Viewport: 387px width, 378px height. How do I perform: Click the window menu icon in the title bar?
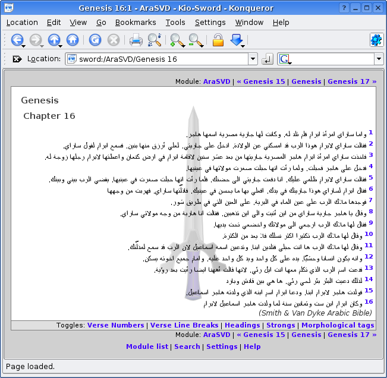9,8
